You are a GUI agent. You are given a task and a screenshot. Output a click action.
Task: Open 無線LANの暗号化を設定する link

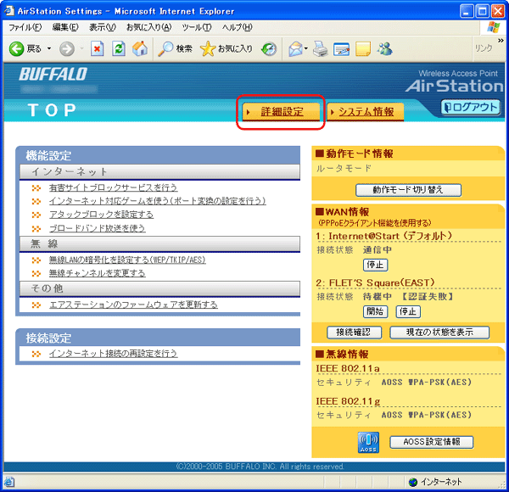click(127, 260)
